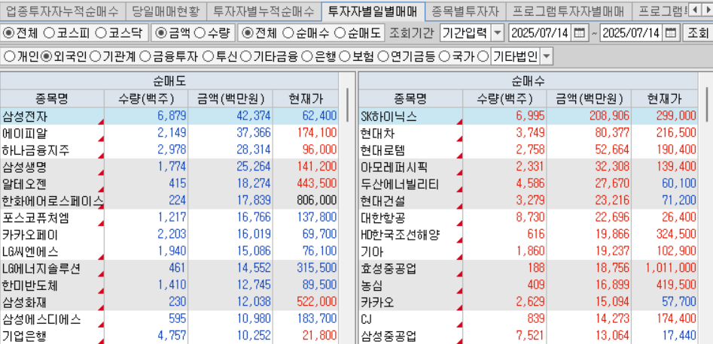
Task: Open the end date calendar picker
Action: pyautogui.click(x=671, y=33)
